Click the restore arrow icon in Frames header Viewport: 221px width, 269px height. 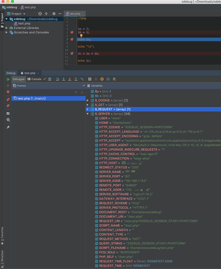83,86
